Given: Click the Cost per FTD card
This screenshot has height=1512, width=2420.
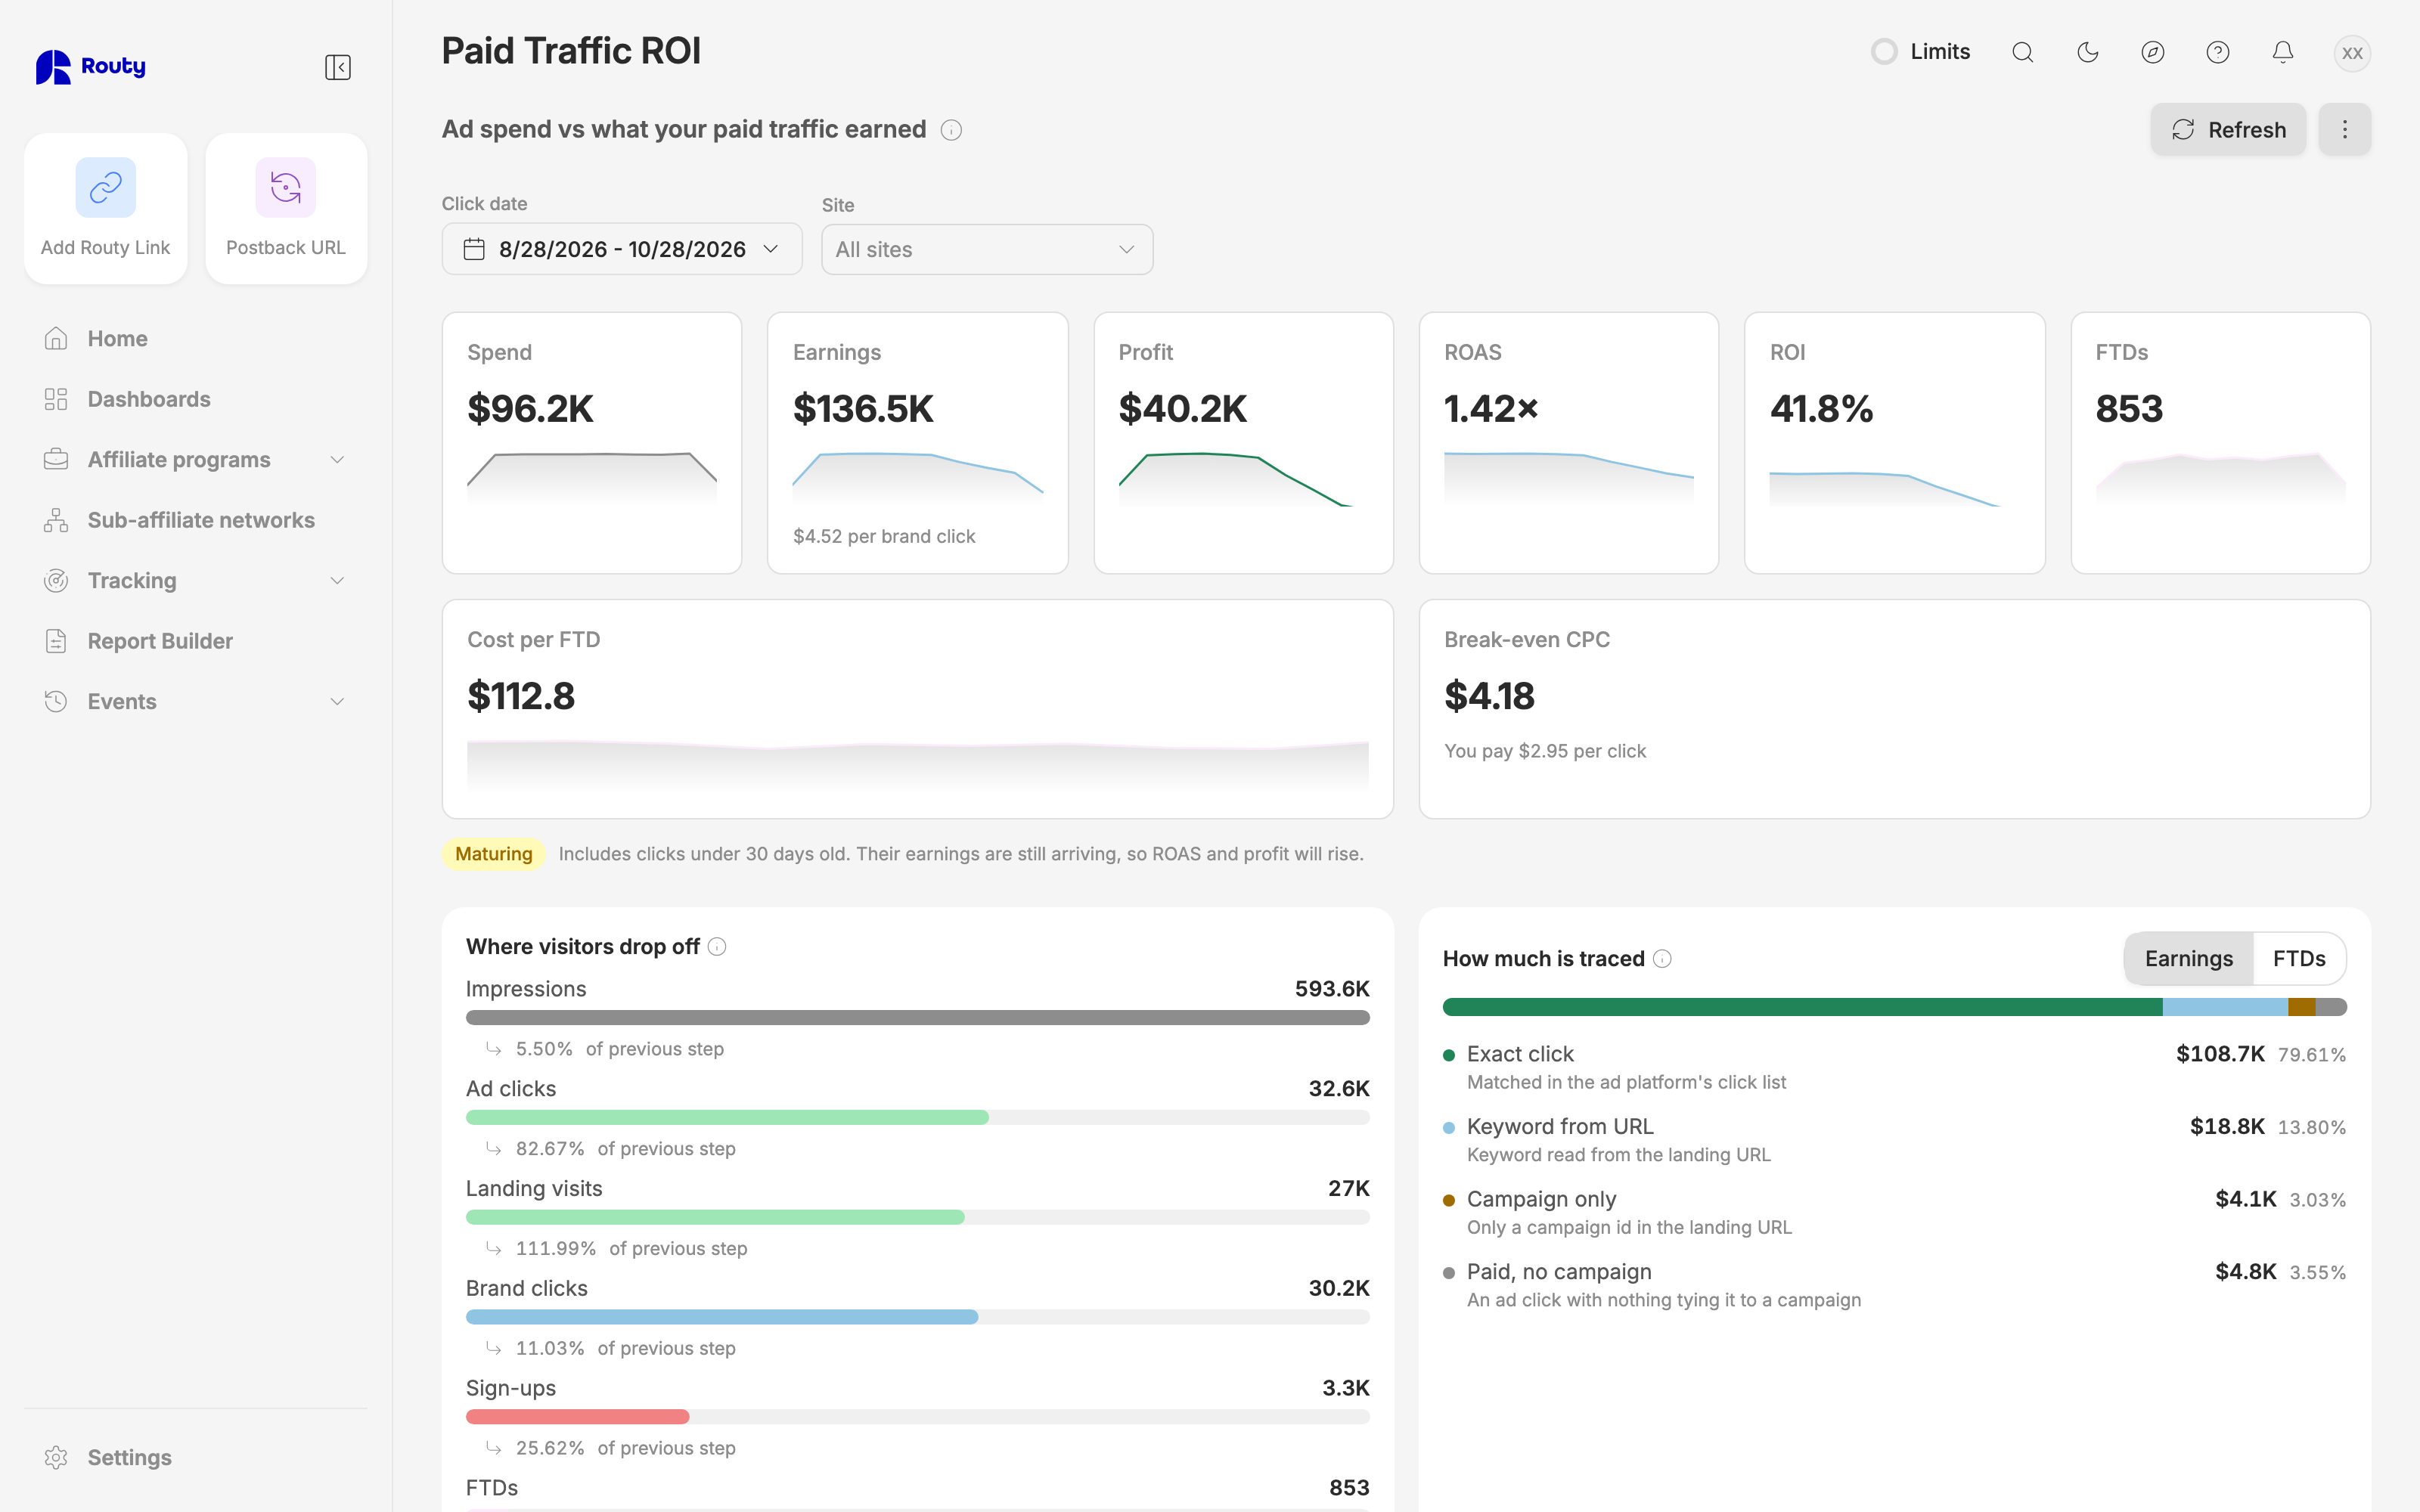Looking at the screenshot, I should 917,709.
